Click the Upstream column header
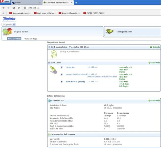Image resolution: width=161 pixels, height=148 pixels. pyautogui.click(x=109, y=113)
